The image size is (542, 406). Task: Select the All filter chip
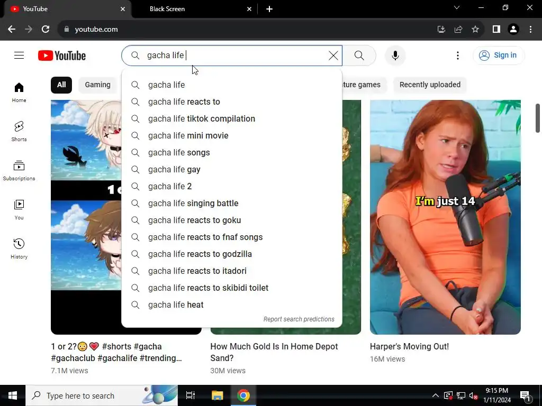pos(61,85)
